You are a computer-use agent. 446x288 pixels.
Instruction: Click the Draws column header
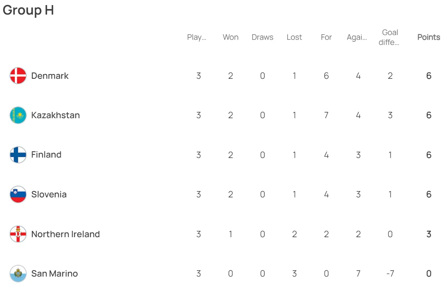tap(262, 37)
